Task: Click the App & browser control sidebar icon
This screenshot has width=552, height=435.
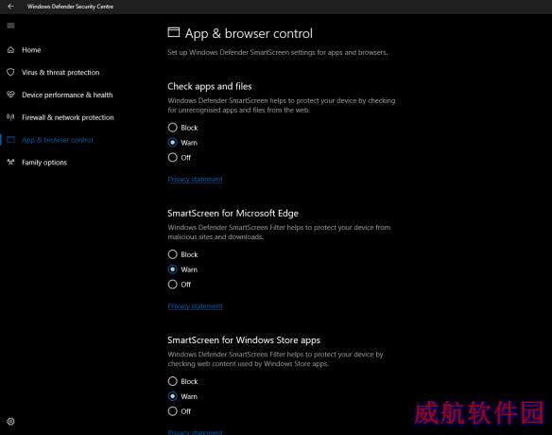Action: coord(11,140)
